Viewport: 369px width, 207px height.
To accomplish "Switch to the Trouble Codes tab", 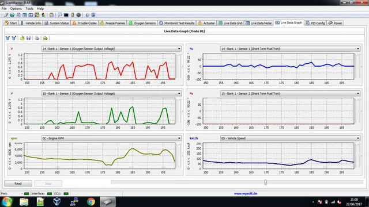I will pos(85,23).
